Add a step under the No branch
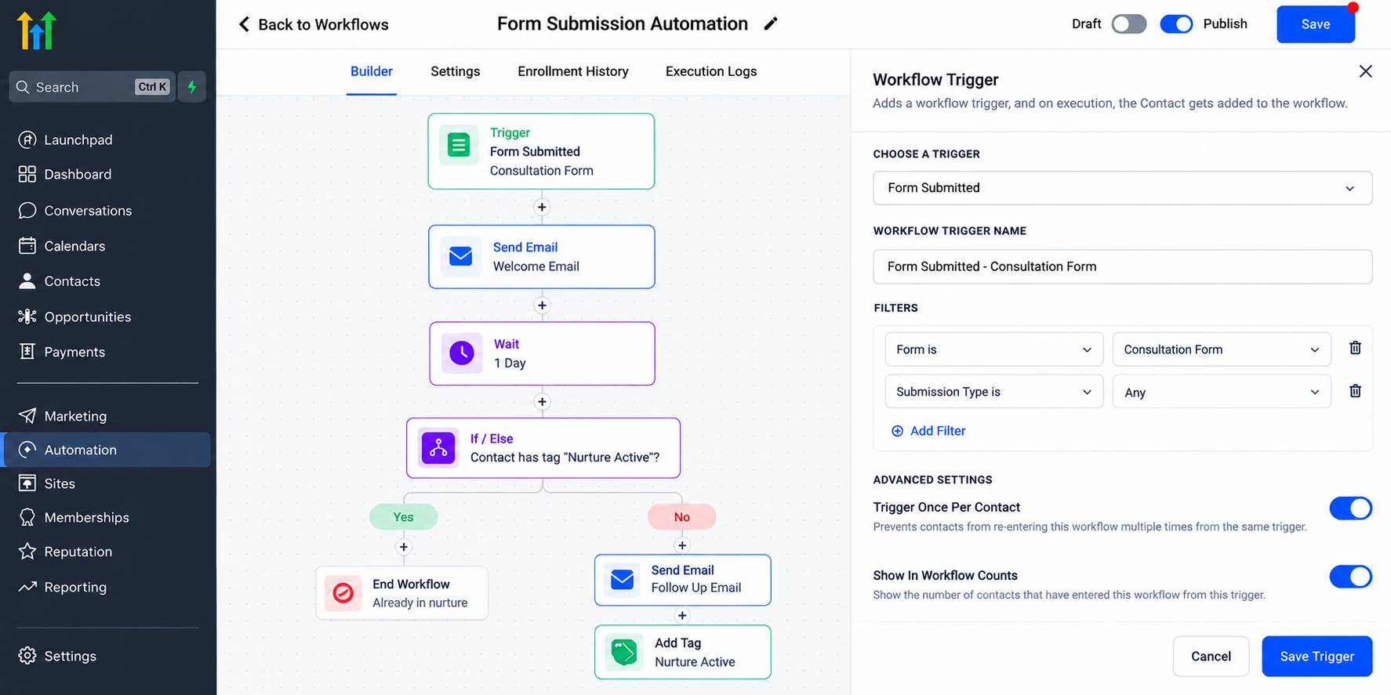The width and height of the screenshot is (1391, 695). [682, 545]
